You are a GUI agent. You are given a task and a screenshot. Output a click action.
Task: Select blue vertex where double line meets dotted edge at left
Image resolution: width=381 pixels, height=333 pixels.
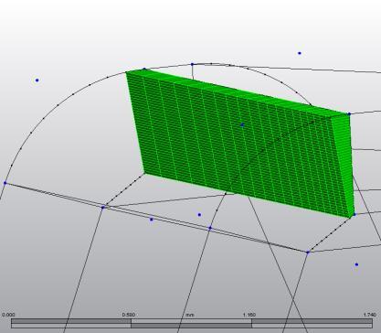coord(102,208)
